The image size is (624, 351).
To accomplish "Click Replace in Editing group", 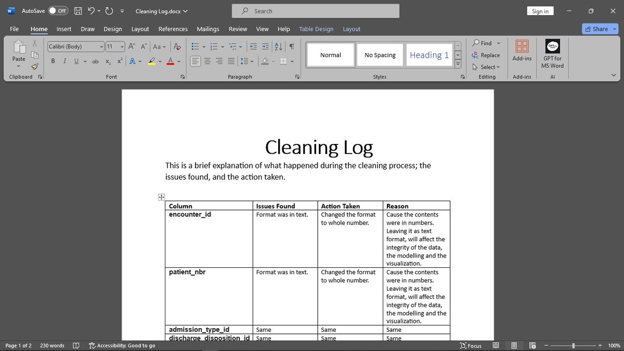I will (486, 55).
